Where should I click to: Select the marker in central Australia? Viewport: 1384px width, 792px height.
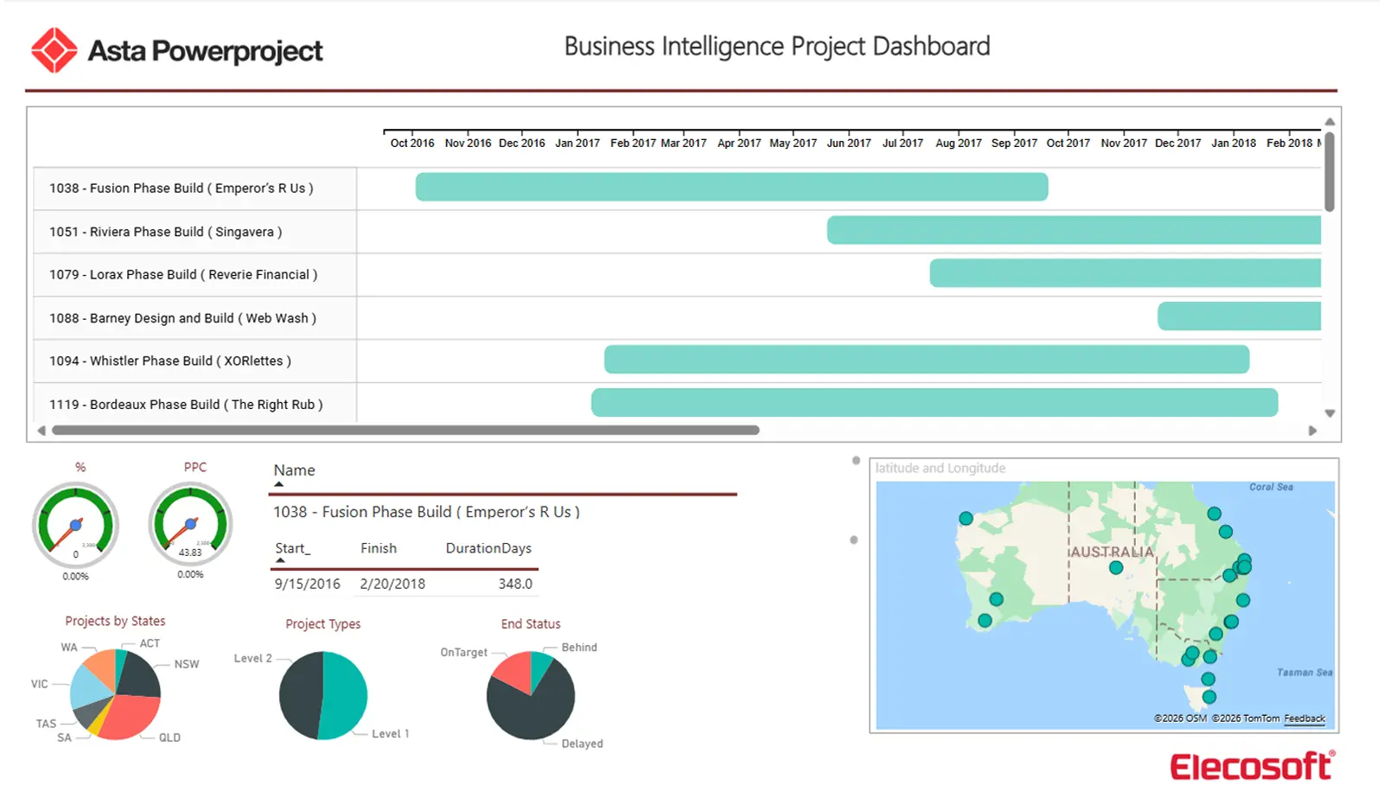pos(1116,568)
